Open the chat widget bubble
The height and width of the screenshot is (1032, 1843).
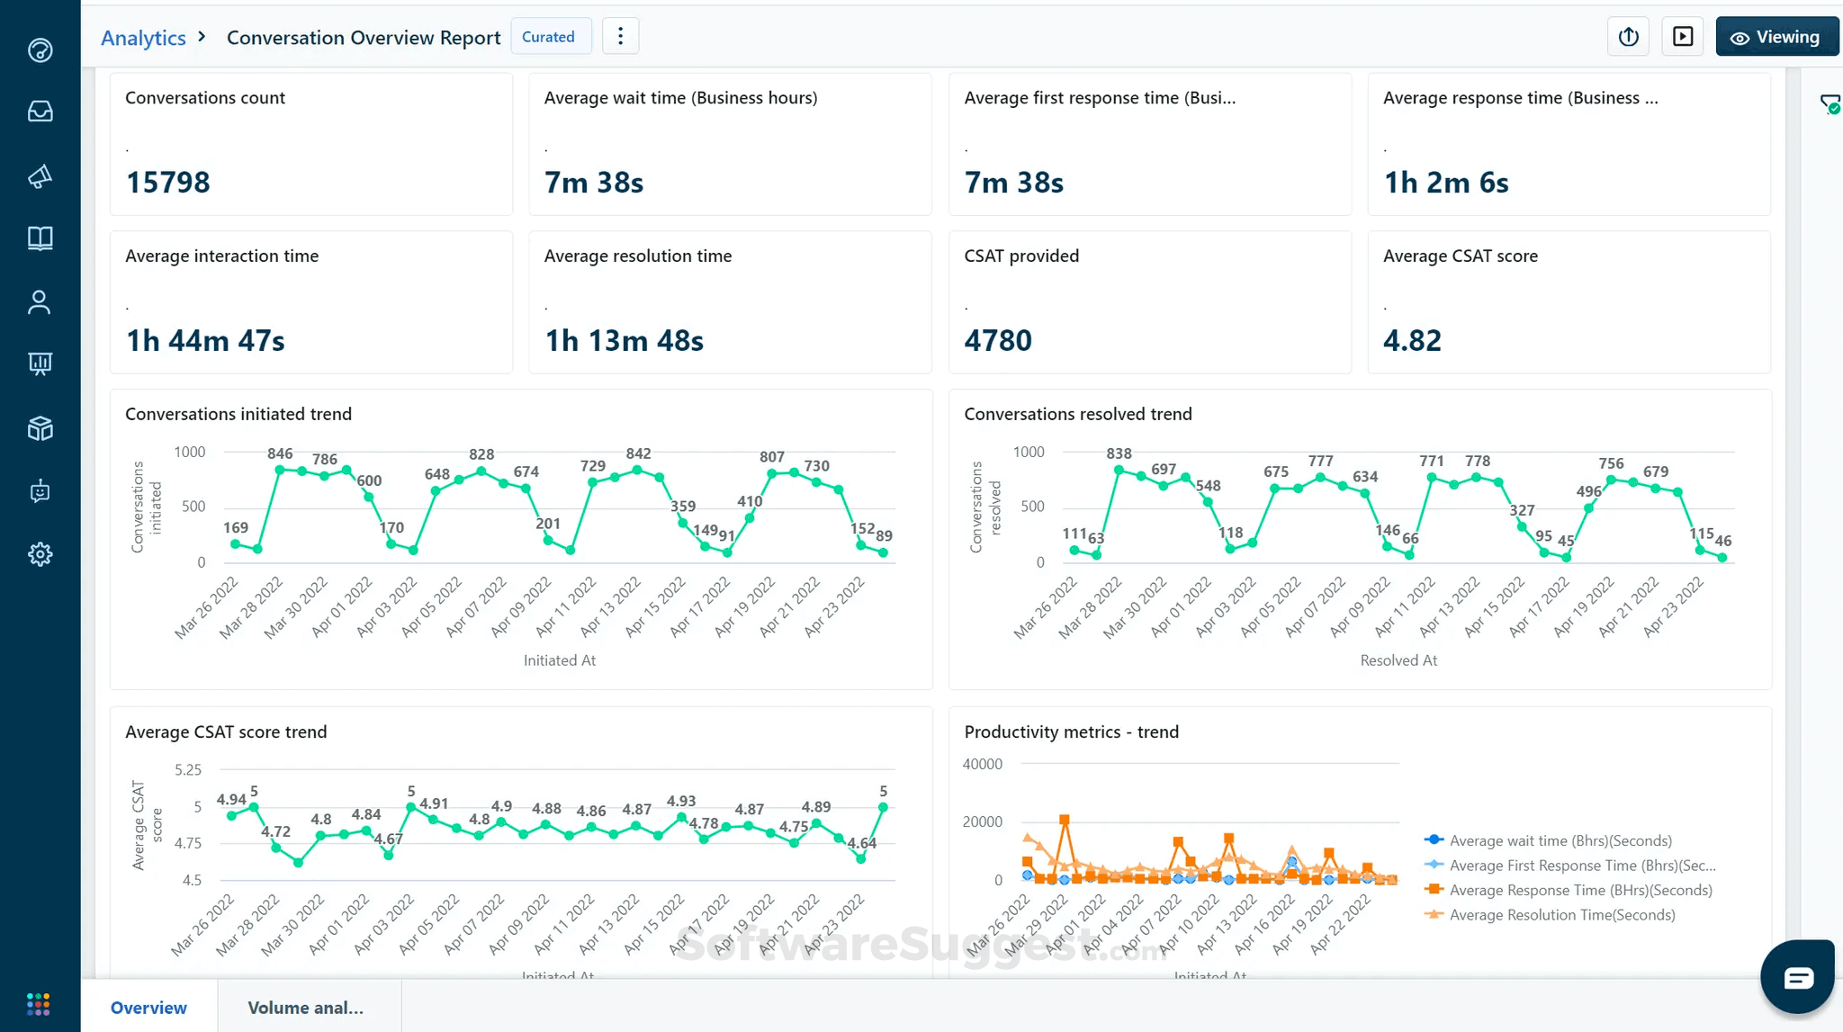point(1797,977)
